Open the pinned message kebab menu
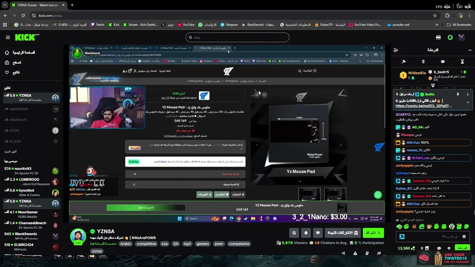Screen dimensions: 475x267 468,95
